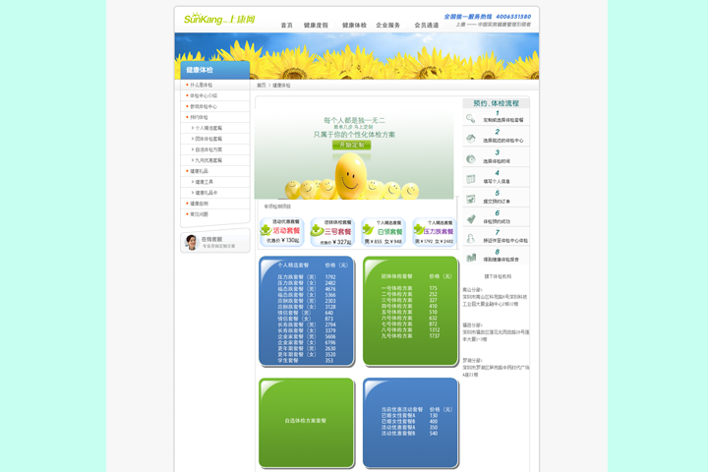Image resolution: width=708 pixels, height=472 pixels.
Task: Select 个人精选套餐 submenu item
Action: (x=207, y=128)
